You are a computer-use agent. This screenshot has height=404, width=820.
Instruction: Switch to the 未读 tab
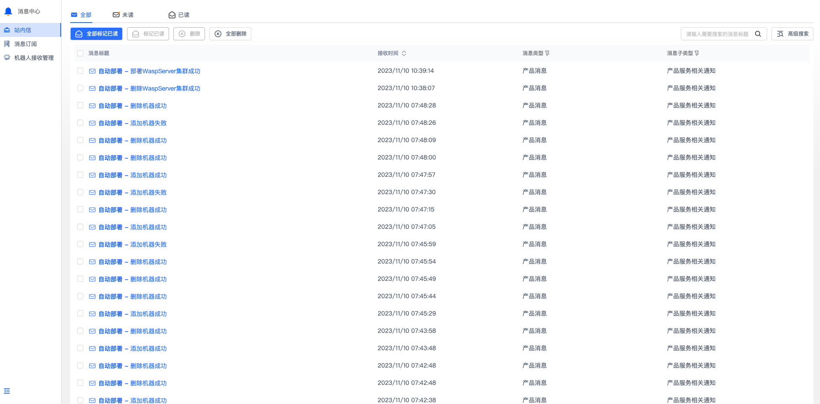tap(123, 15)
